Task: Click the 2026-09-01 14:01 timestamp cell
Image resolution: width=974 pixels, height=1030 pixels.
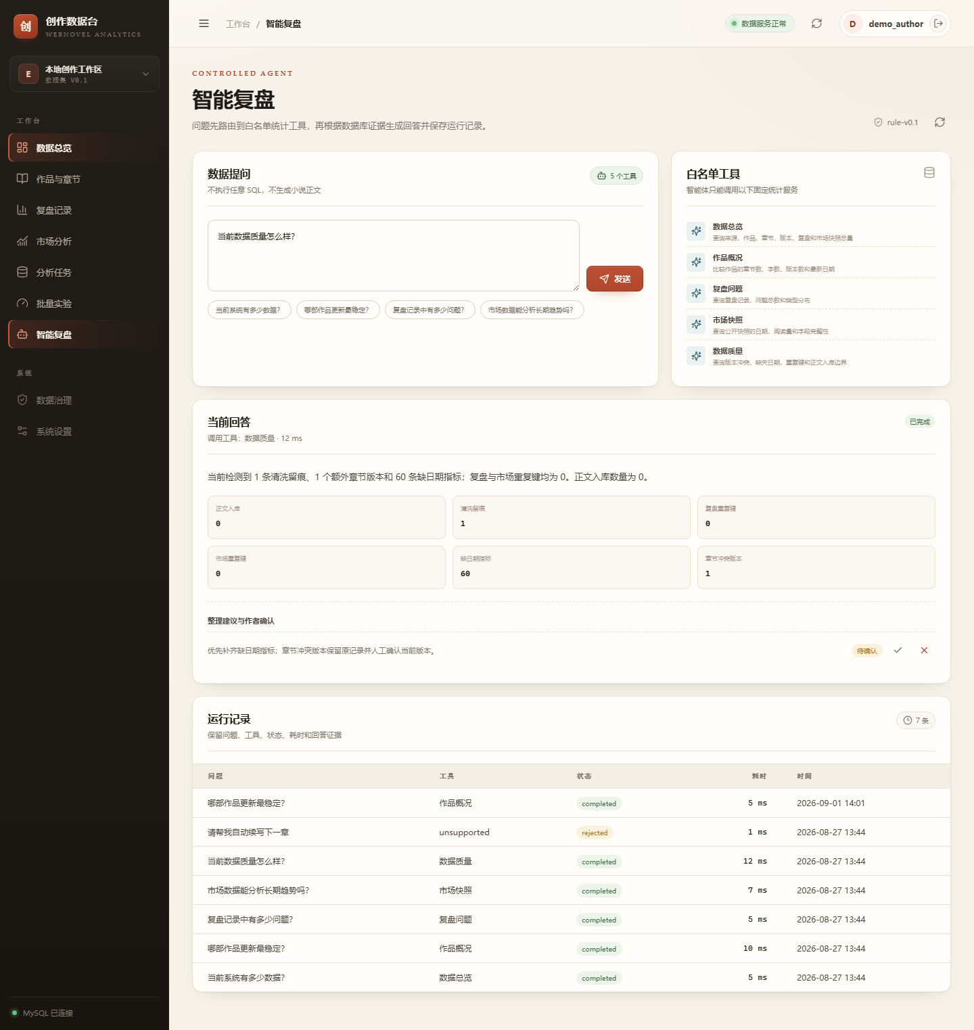Action: (x=831, y=803)
